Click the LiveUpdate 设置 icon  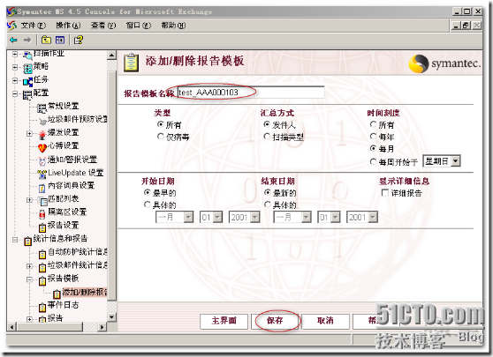pyautogui.click(x=42, y=175)
